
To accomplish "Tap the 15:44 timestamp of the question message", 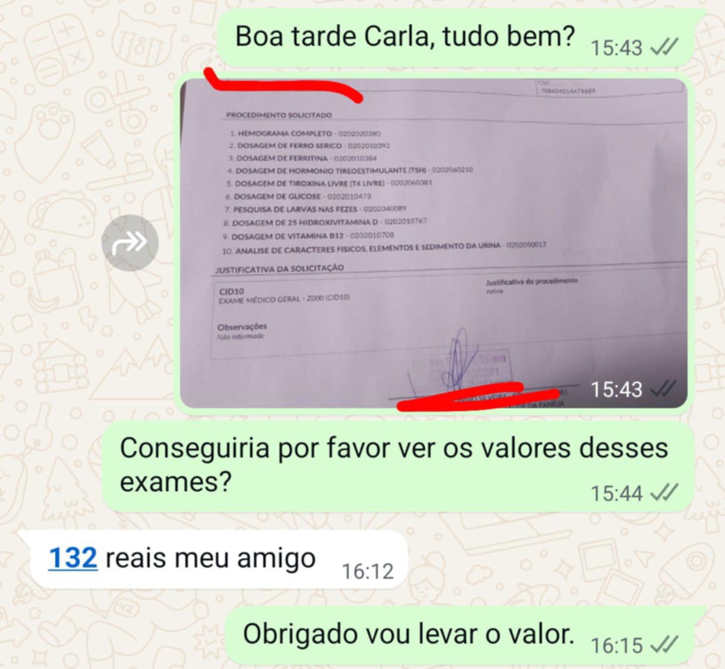I will point(616,493).
